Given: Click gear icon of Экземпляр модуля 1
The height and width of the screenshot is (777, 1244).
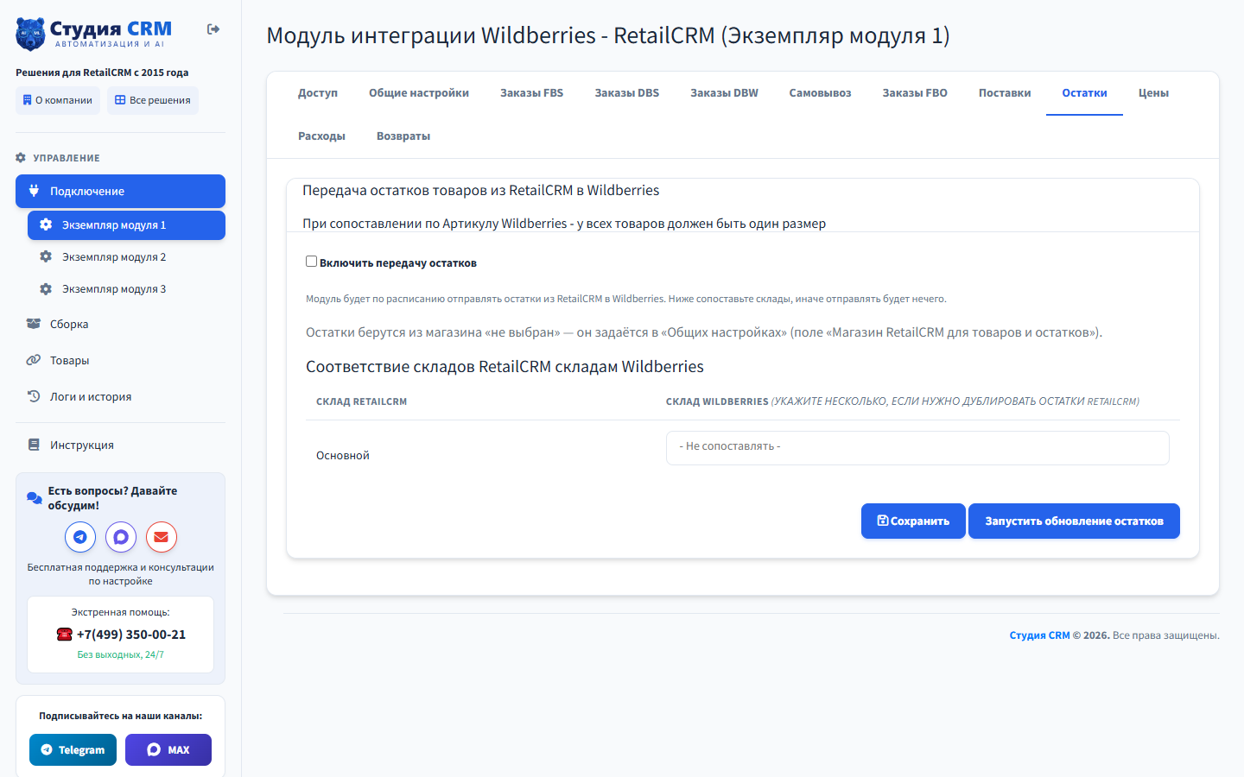Looking at the screenshot, I should pos(46,224).
